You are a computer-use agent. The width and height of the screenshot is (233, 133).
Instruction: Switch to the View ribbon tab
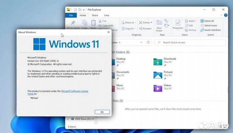[x=106, y=15]
